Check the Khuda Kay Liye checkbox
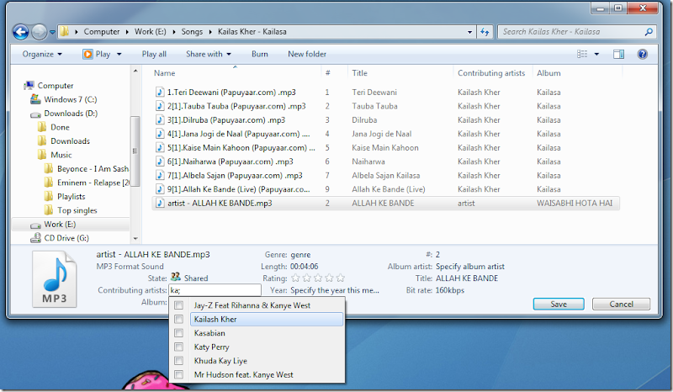The image size is (673, 392). (x=178, y=361)
